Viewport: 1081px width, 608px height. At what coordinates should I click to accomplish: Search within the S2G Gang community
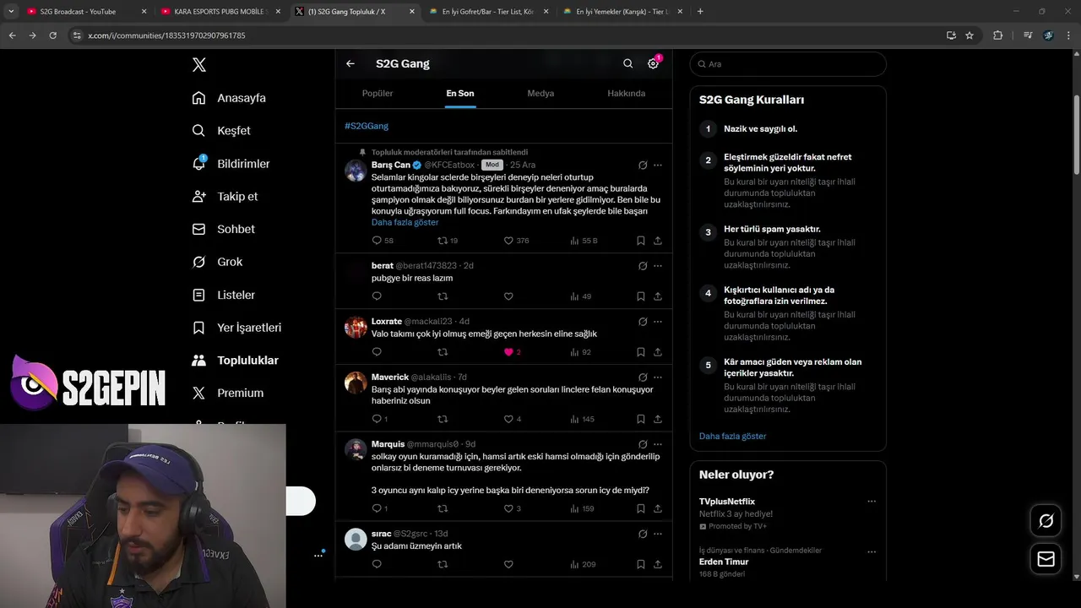point(627,63)
